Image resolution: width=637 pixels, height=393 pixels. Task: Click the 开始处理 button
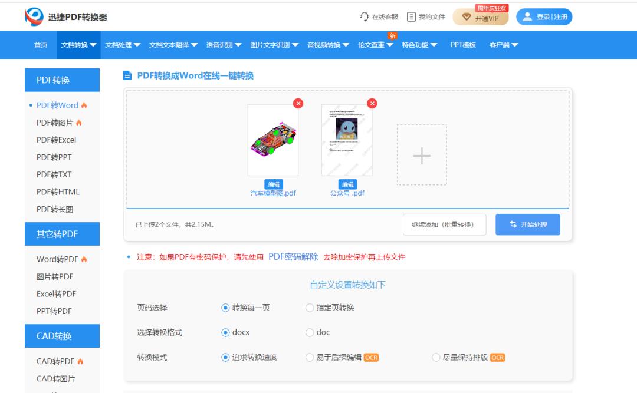click(527, 224)
